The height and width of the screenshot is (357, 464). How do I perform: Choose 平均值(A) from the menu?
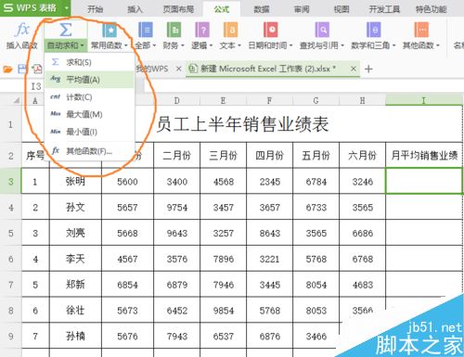tap(90, 80)
